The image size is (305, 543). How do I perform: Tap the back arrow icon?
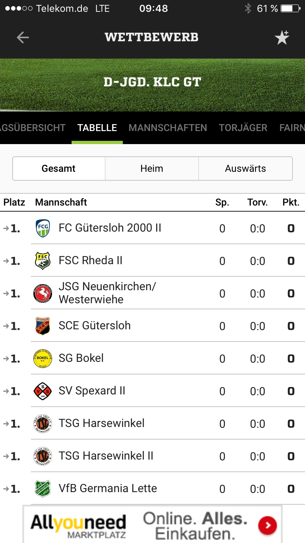click(23, 37)
